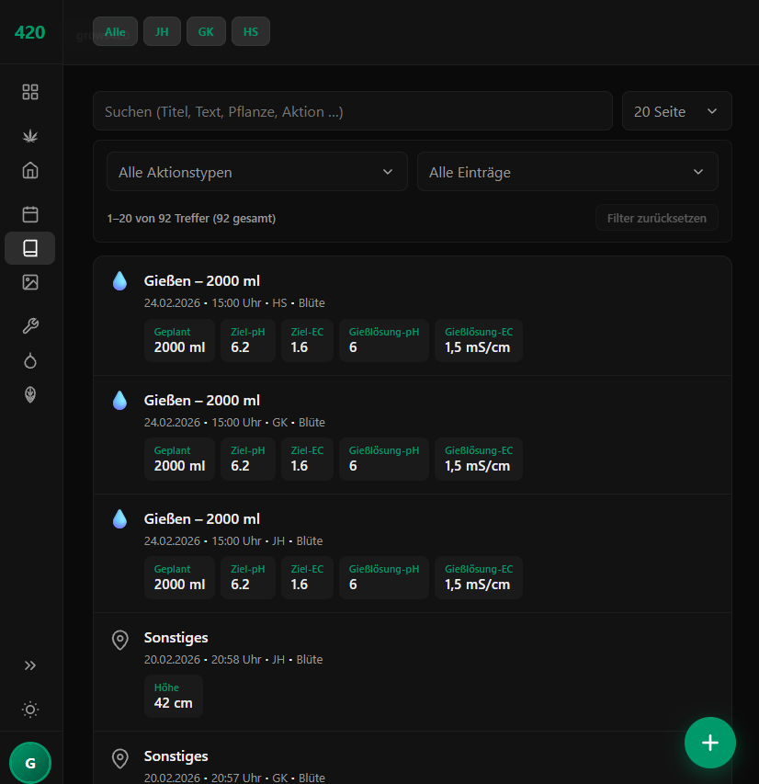Open the dashboard grid icon in sidebar
The height and width of the screenshot is (784, 759).
30,92
